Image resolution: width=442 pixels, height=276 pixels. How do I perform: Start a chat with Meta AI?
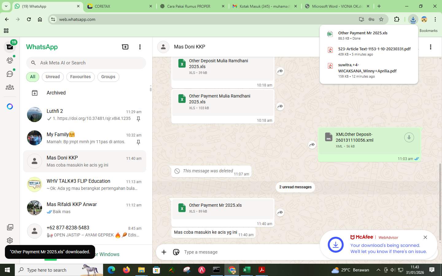point(10,106)
